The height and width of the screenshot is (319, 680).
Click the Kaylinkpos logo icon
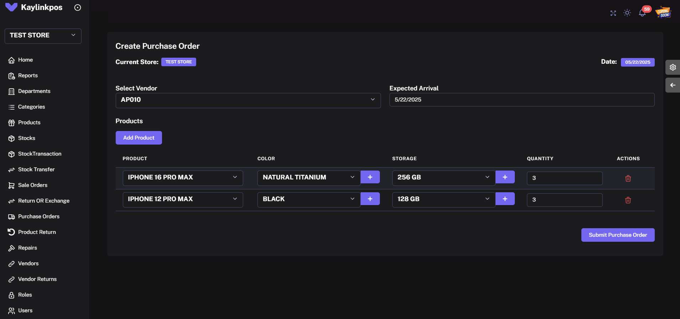pos(11,7)
